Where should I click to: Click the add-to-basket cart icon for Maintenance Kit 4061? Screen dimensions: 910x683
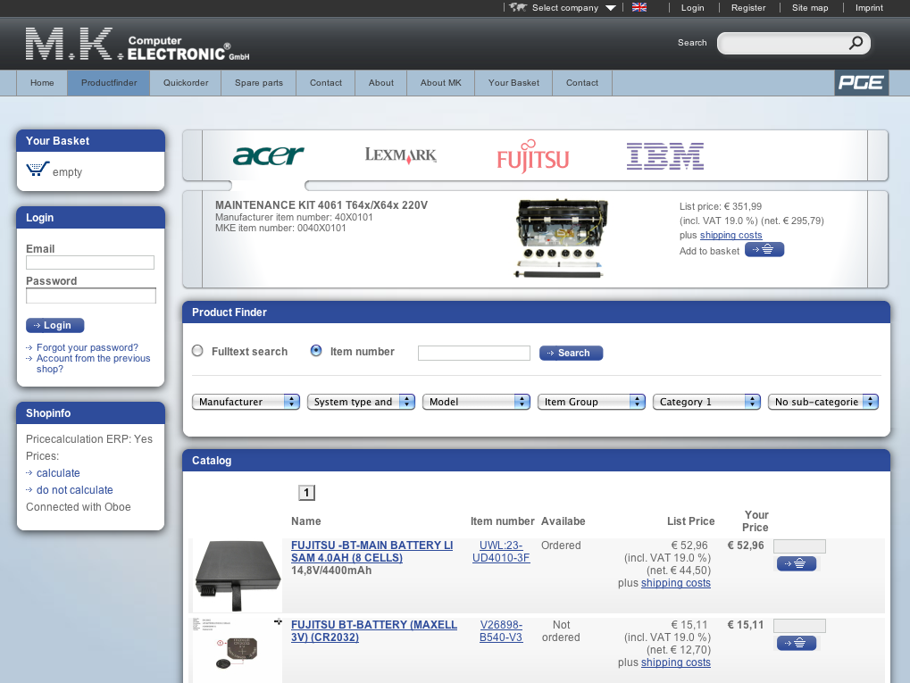(764, 249)
